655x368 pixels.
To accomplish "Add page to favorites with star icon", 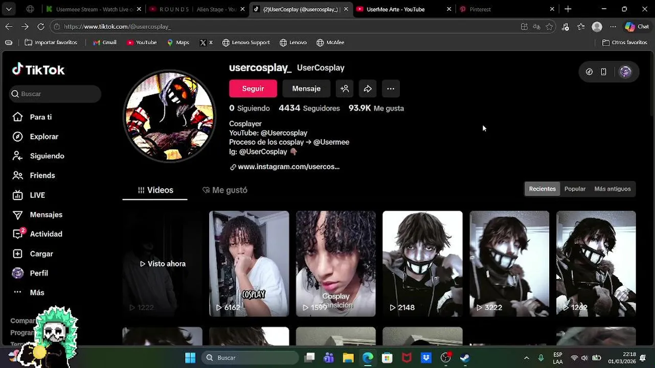I will point(550,27).
